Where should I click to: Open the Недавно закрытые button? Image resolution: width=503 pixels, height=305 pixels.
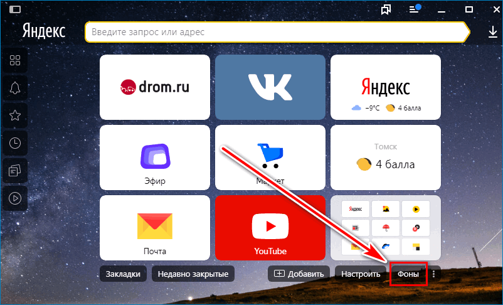pos(193,274)
